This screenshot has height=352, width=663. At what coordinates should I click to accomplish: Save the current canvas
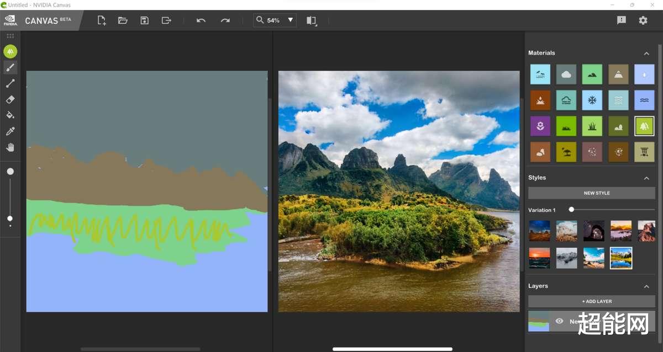(x=144, y=20)
